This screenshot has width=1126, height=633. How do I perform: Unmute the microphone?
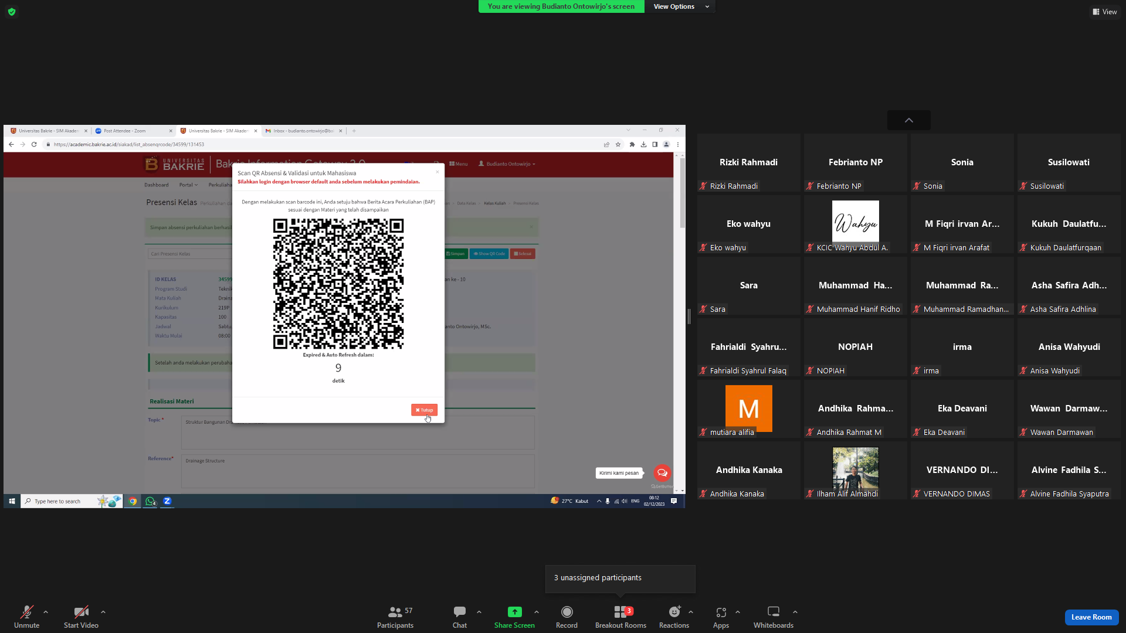(x=26, y=617)
